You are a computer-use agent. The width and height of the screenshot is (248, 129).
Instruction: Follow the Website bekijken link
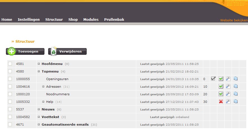tap(234, 20)
